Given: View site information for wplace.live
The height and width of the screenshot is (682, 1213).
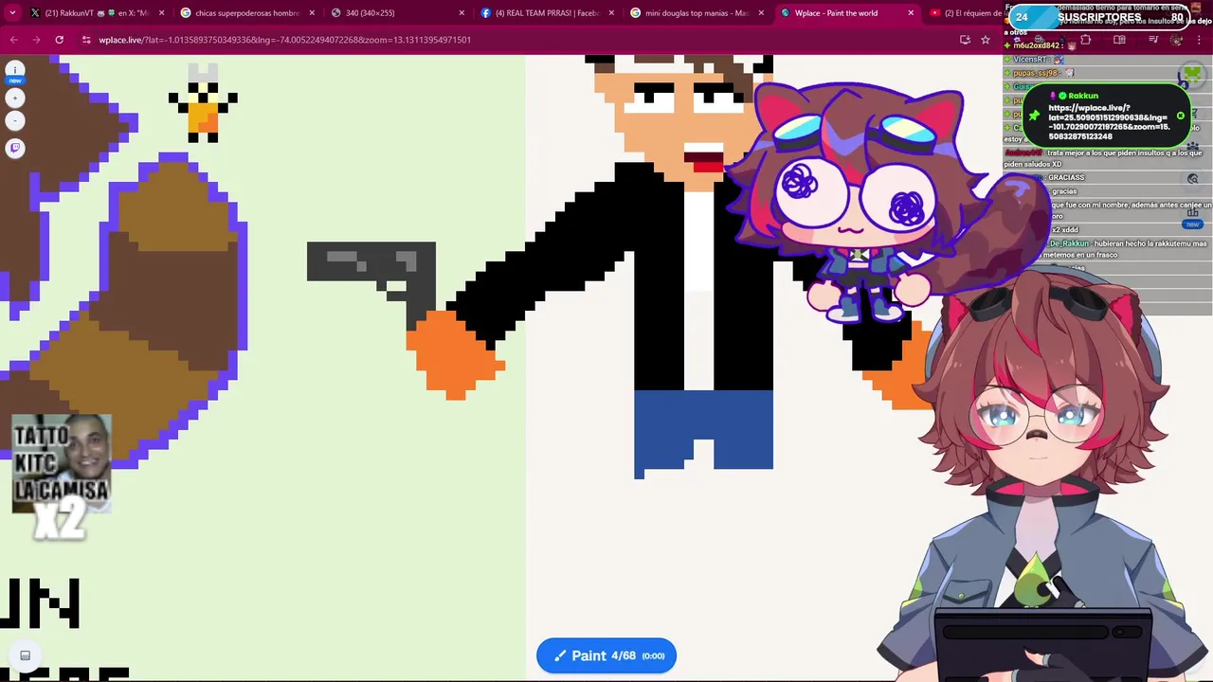Looking at the screenshot, I should tap(86, 40).
